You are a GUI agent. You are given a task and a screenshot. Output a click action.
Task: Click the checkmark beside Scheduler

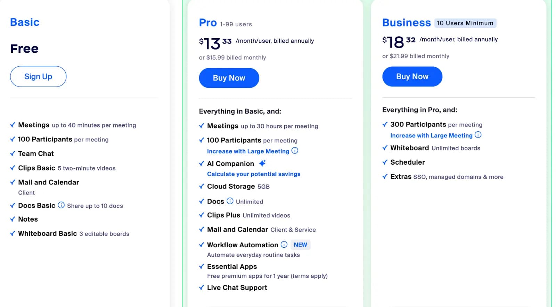pos(385,162)
